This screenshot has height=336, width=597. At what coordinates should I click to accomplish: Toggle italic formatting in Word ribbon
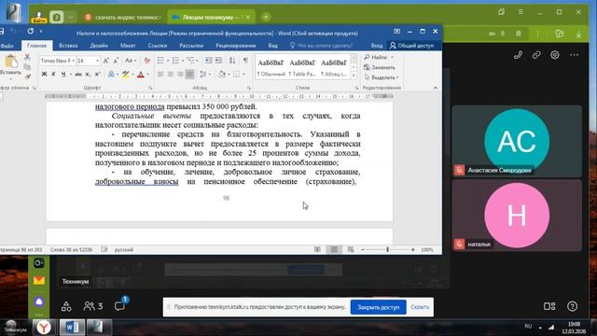point(54,75)
